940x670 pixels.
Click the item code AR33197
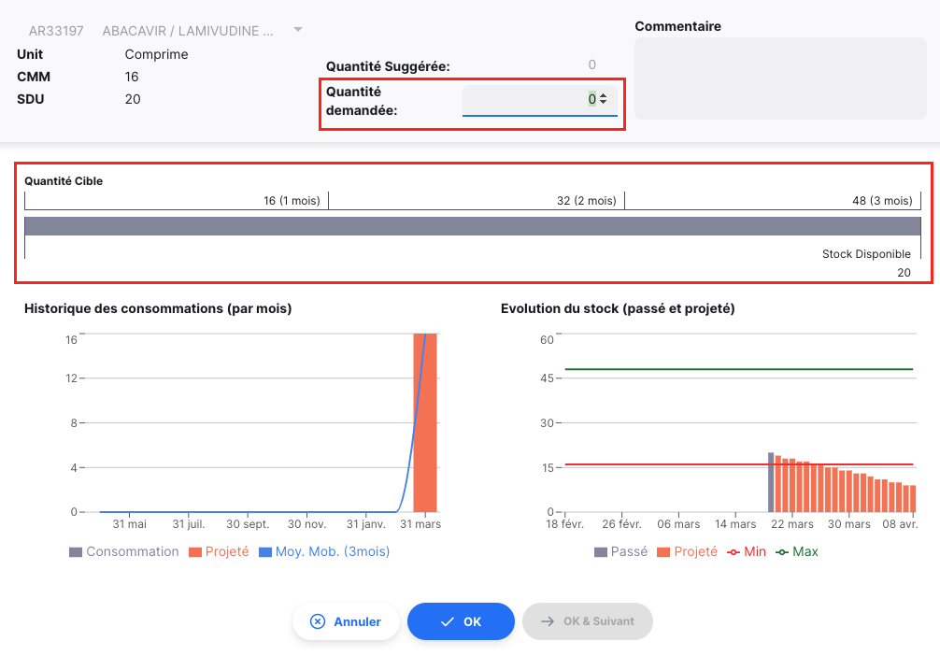coord(56,31)
